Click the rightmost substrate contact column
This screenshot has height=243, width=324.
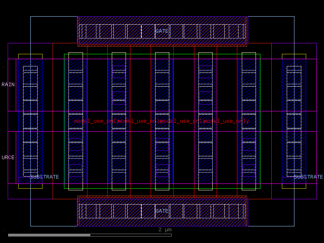294,117
